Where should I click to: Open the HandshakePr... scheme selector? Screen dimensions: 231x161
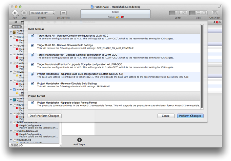[42, 13]
